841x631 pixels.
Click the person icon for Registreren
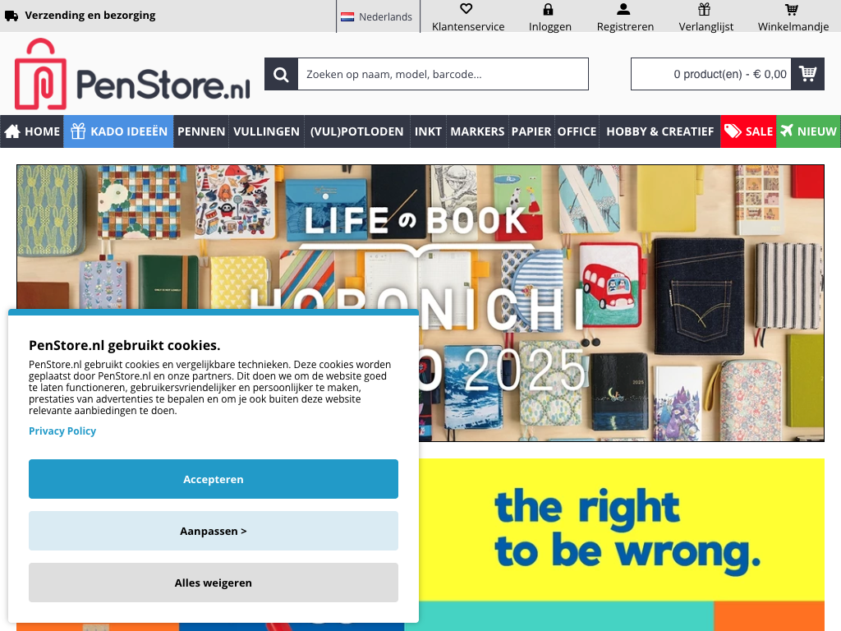(623, 9)
